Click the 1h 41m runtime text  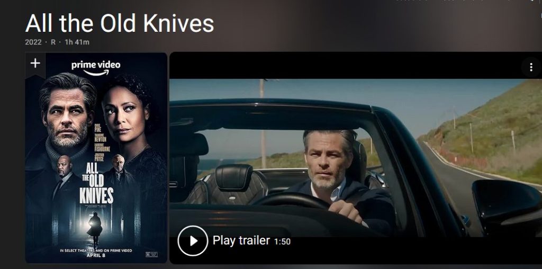(x=77, y=42)
